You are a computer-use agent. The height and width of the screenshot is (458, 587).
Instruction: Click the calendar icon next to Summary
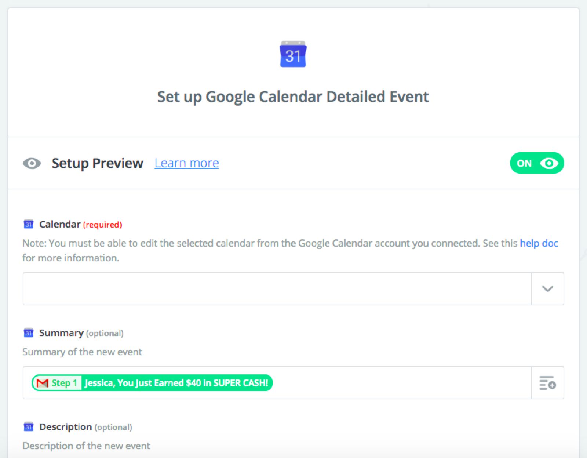coord(29,333)
